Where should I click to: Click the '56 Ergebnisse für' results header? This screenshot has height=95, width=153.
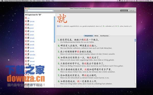click(x=33, y=15)
